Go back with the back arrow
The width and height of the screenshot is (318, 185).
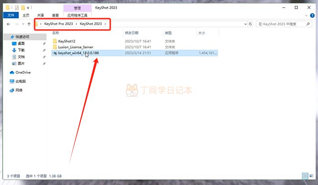coord(8,24)
